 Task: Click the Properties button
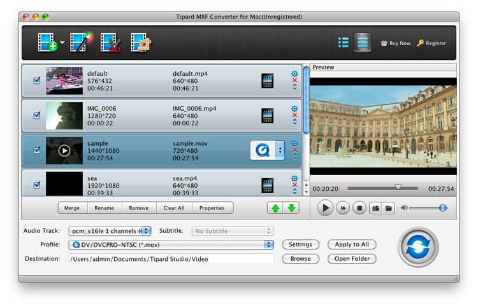pyautogui.click(x=212, y=208)
